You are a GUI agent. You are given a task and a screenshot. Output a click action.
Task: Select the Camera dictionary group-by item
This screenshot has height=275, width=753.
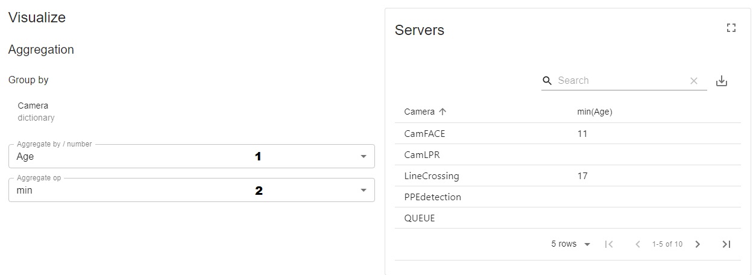click(36, 112)
